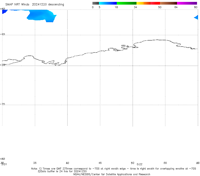200x176 pixels.
Task: Click the green 18-34 segment of the color bar
Action: [126, 3]
